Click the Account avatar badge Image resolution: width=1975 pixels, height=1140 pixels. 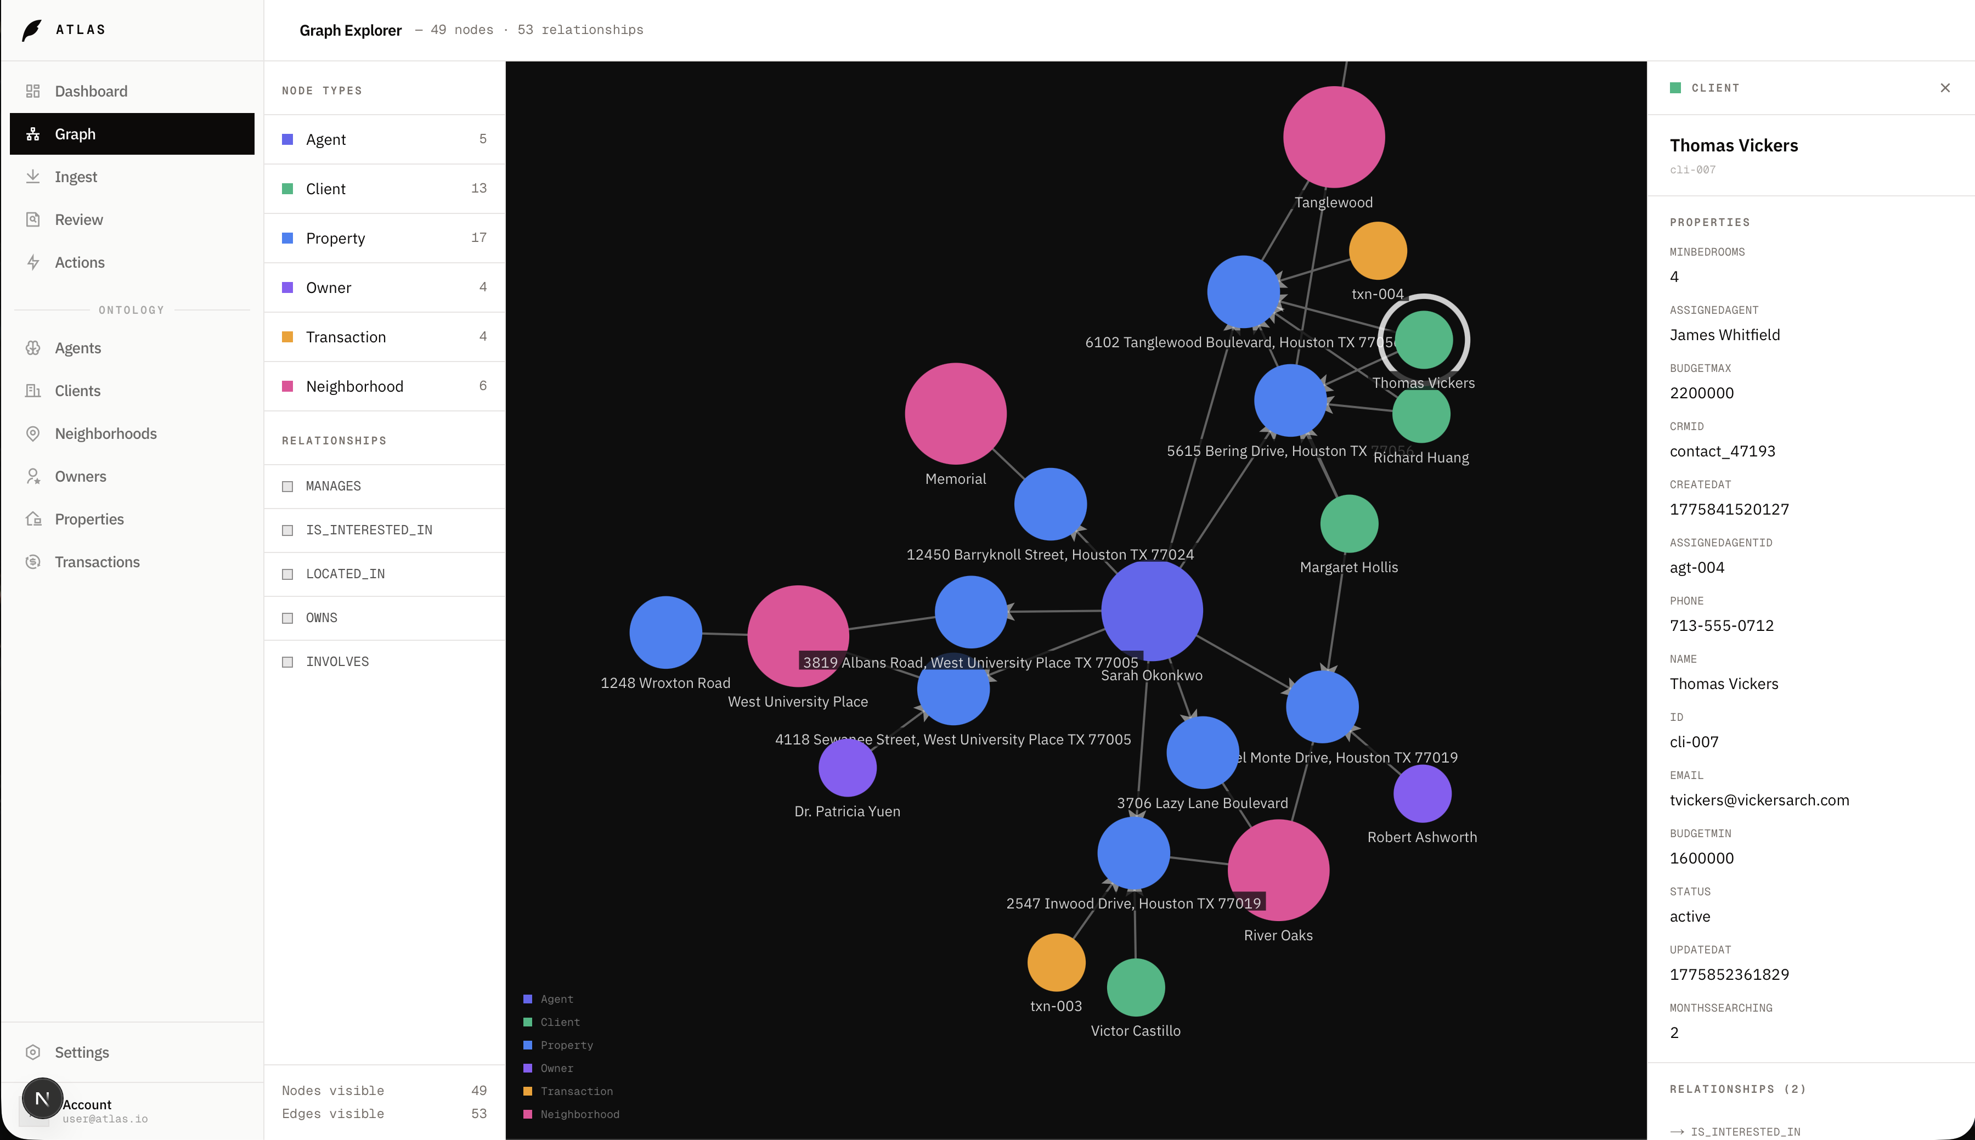point(42,1098)
